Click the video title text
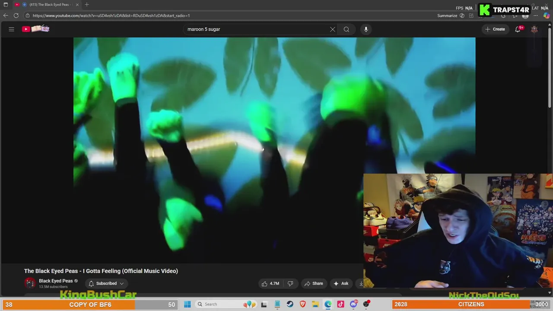The height and width of the screenshot is (311, 553). (x=101, y=271)
